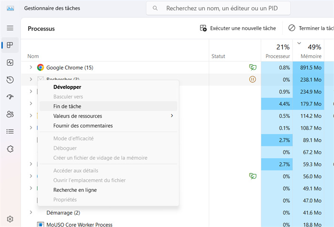Click the Gestionnaire des tâches title
Image resolution: width=334 pixels, height=227 pixels.
52,8
